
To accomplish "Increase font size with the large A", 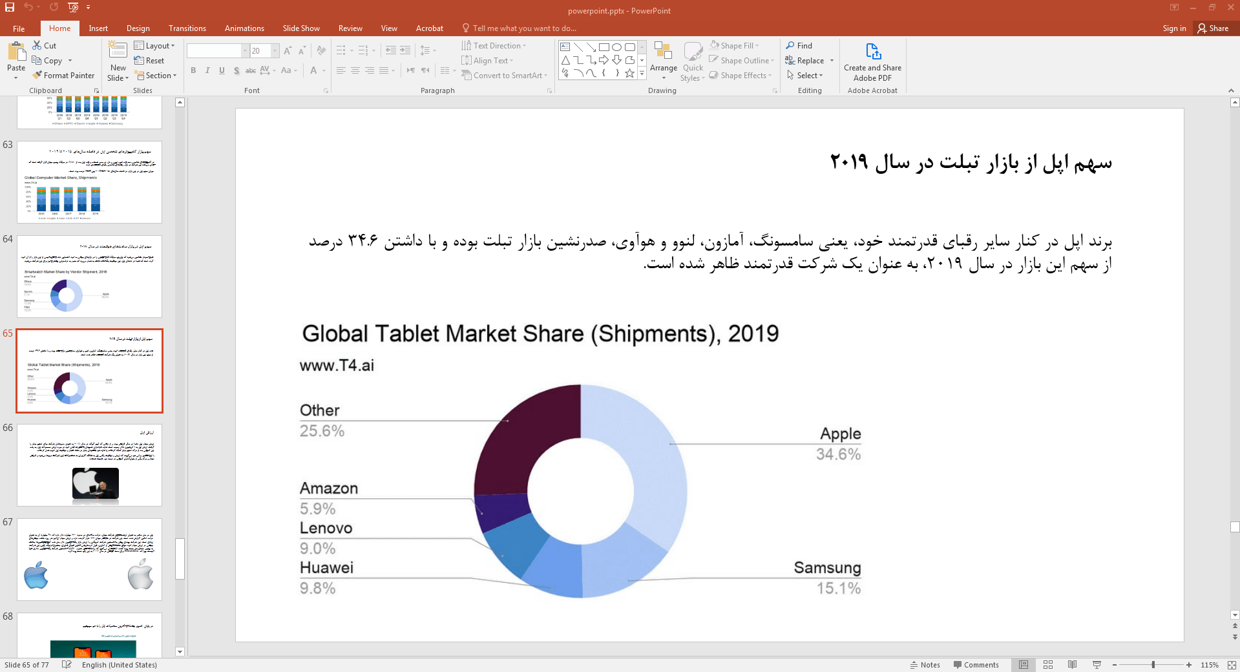I will tap(288, 50).
